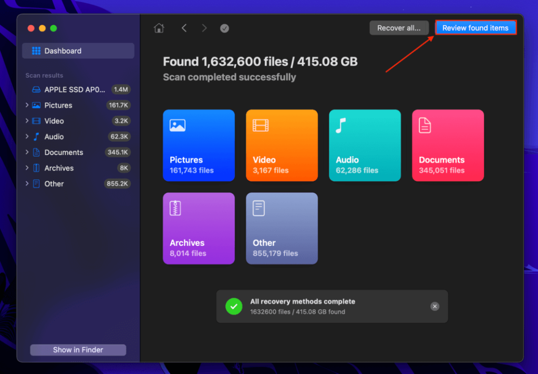Expand the Pictures section in the sidebar
This screenshot has height=374, width=538.
[27, 105]
